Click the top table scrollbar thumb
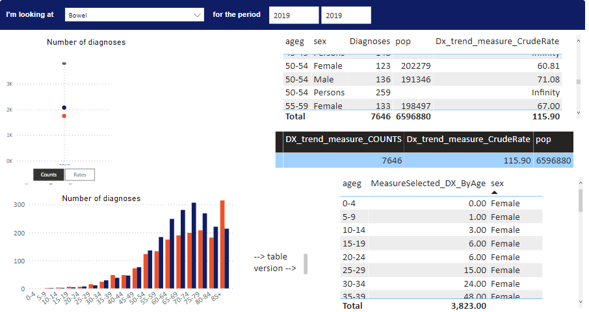589x312 pixels. coord(579,82)
